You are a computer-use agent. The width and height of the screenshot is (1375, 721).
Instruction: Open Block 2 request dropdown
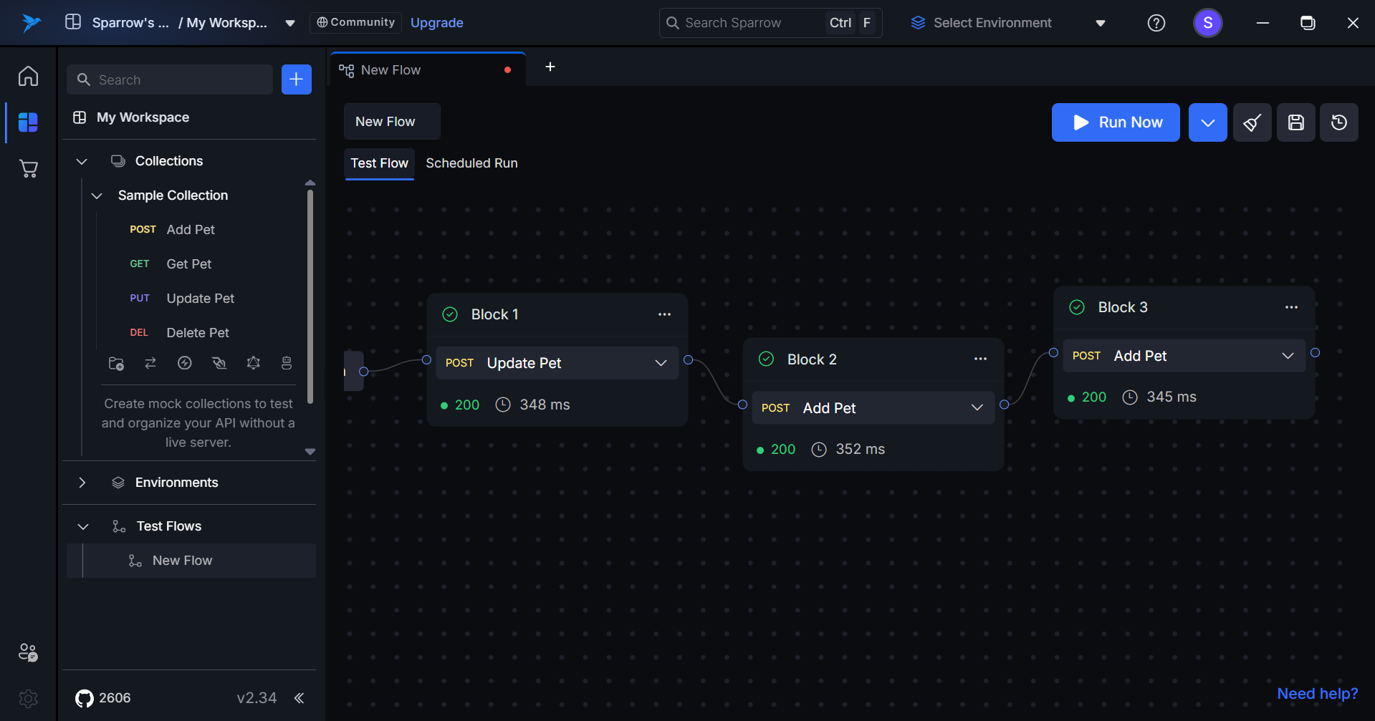[x=977, y=407]
